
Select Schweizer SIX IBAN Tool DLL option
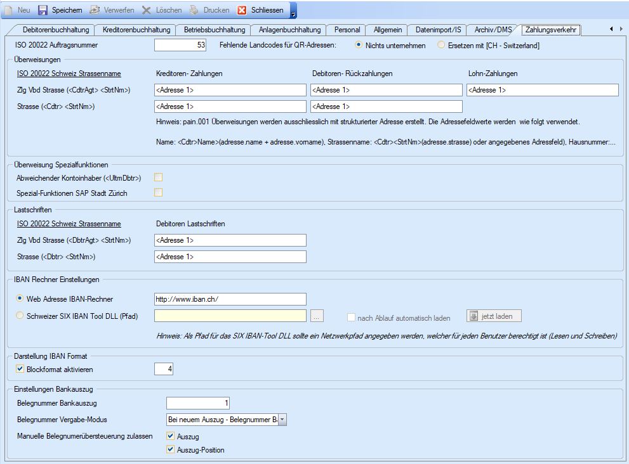click(20, 316)
